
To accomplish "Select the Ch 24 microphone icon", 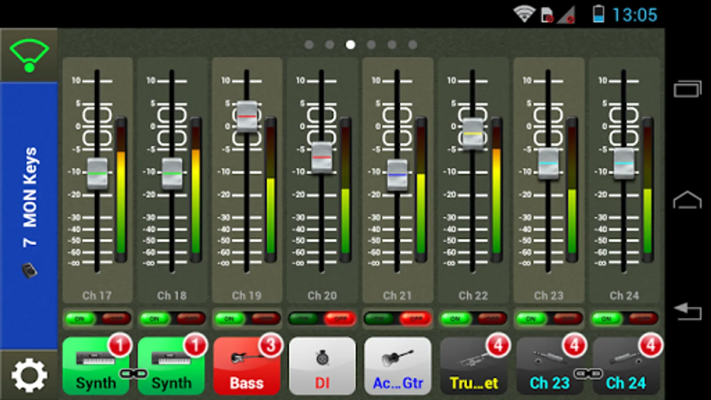I will (x=625, y=366).
